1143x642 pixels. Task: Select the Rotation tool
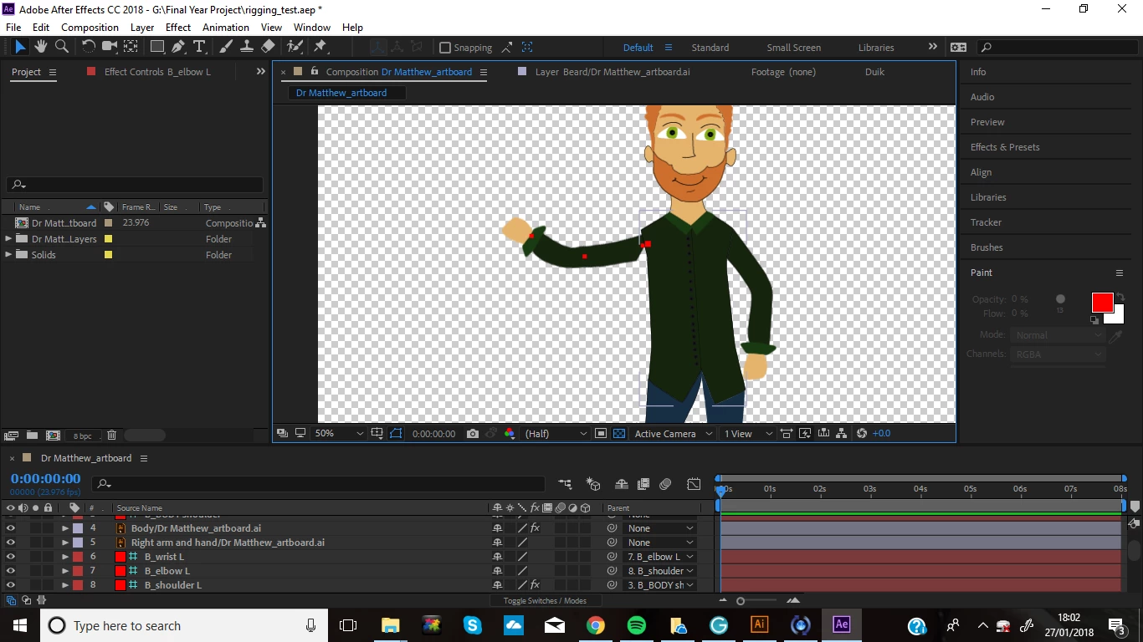click(x=89, y=47)
